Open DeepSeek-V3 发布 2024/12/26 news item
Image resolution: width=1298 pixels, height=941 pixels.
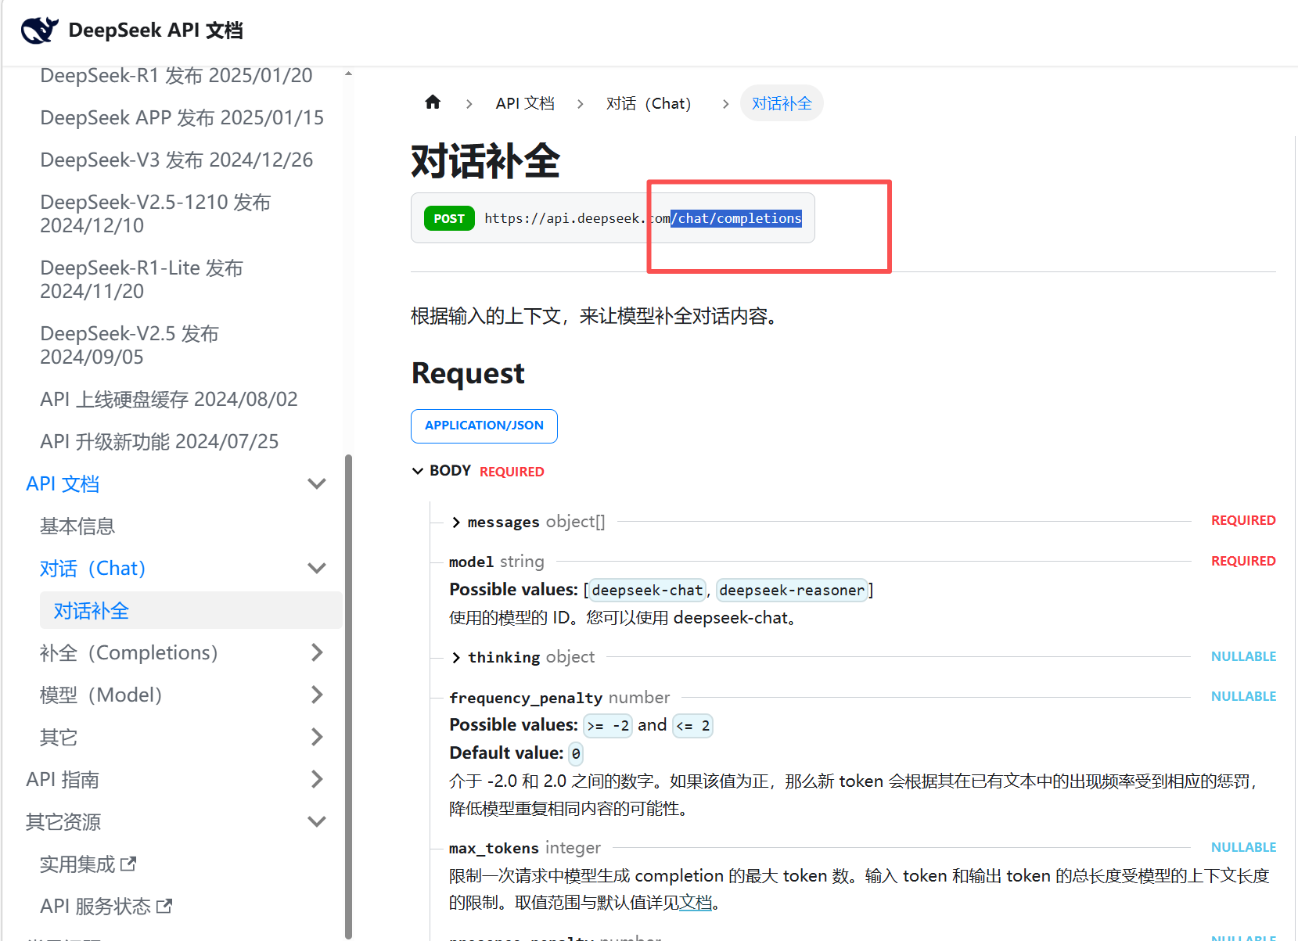(x=176, y=160)
